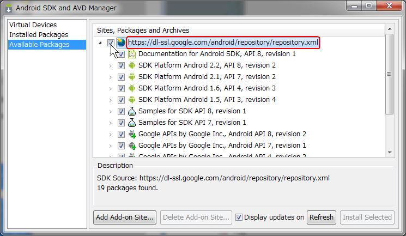
Task: Select SDK Platform Android 1.6, API 4 row
Action: pyautogui.click(x=207, y=88)
